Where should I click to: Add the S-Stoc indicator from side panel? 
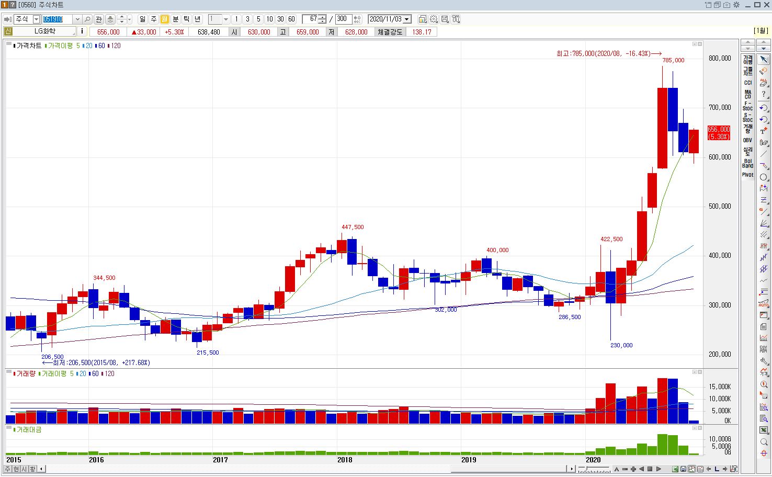pyautogui.click(x=748, y=117)
